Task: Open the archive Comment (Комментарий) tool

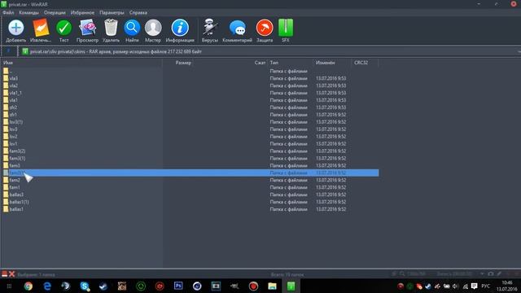Action: [237, 31]
